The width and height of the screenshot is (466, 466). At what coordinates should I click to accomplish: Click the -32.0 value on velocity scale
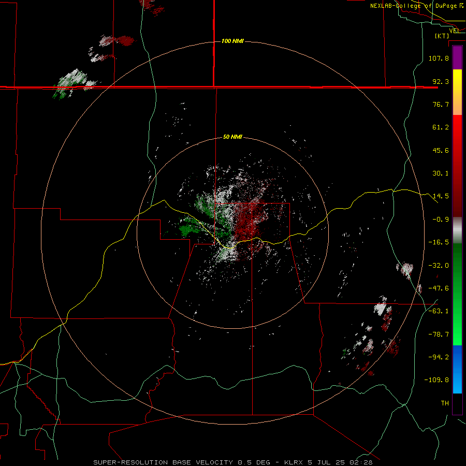click(x=439, y=266)
